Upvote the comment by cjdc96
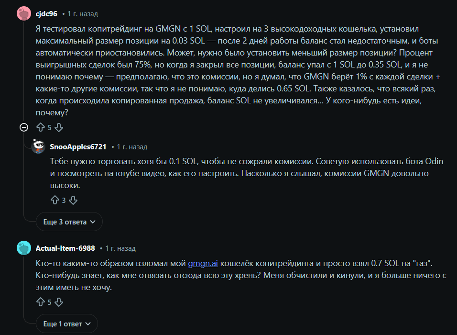457x335 pixels. coord(41,127)
